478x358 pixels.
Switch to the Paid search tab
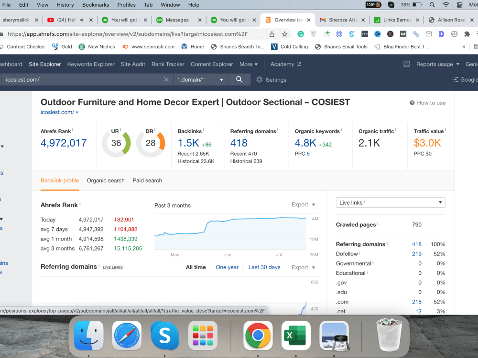pyautogui.click(x=147, y=180)
